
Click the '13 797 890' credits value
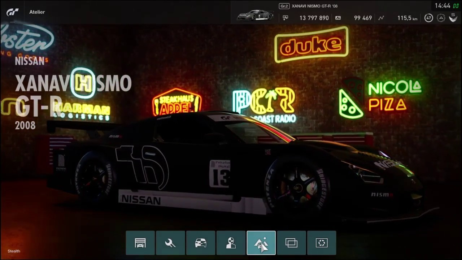coord(314,18)
